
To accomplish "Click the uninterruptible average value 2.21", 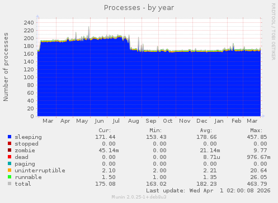I will 210,171.
